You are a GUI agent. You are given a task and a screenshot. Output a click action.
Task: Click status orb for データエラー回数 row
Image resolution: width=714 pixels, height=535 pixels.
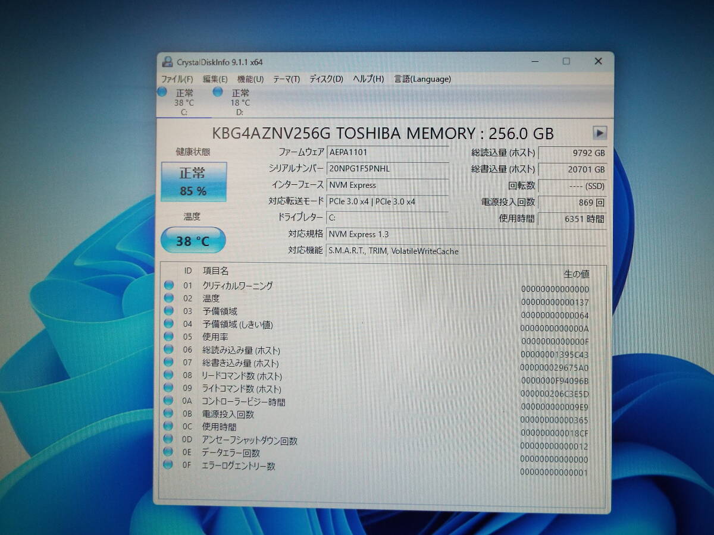[x=168, y=453]
